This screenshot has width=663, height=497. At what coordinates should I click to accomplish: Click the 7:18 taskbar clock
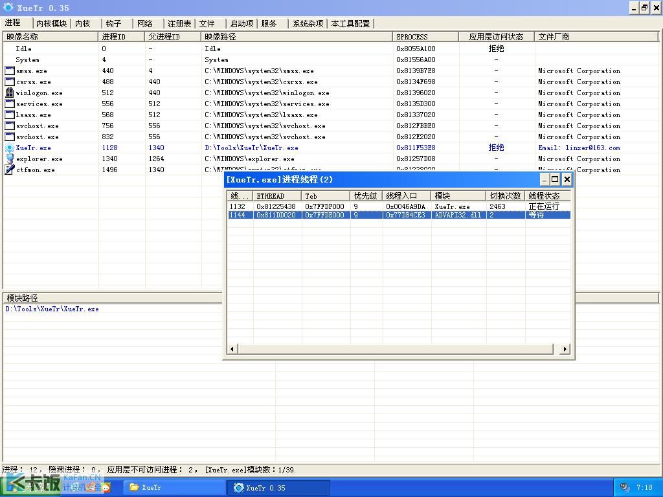point(644,487)
